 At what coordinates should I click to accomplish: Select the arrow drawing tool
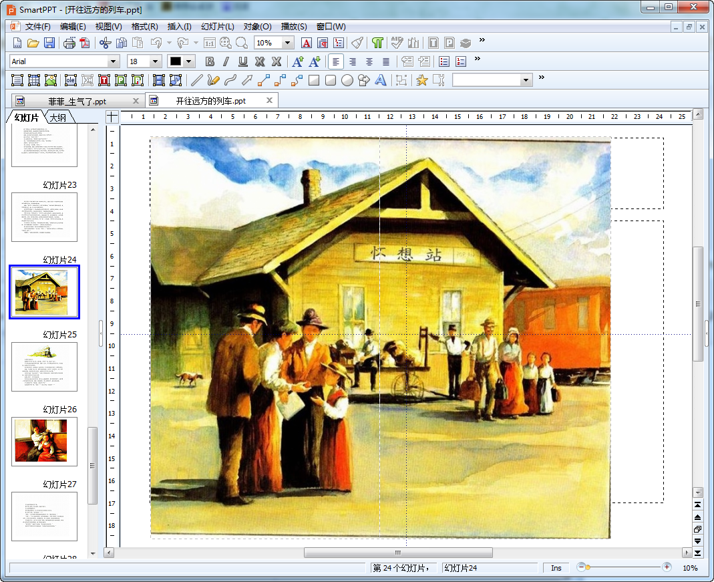(247, 80)
